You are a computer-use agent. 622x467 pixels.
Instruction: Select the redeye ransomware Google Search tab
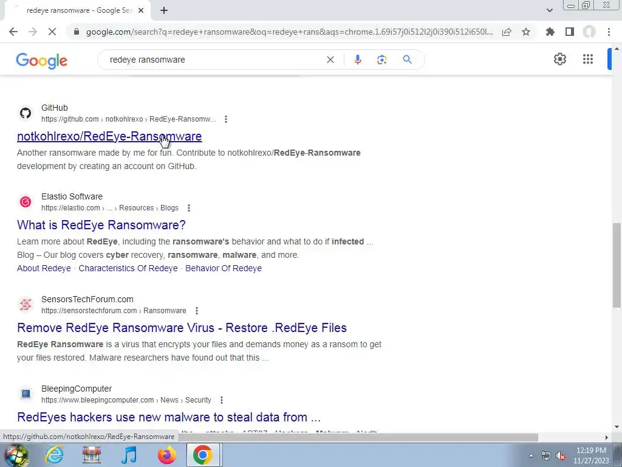(x=78, y=11)
